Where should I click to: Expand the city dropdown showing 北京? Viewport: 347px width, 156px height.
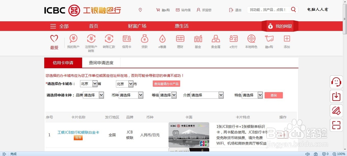pyautogui.click(x=125, y=84)
